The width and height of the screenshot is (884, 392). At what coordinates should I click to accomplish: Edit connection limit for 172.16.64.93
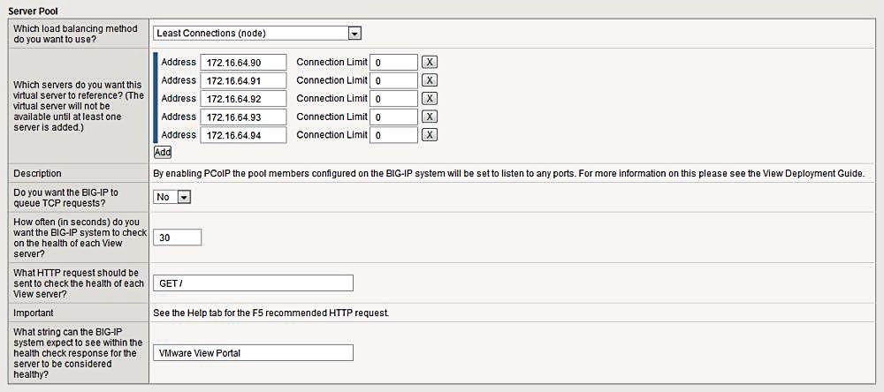click(394, 117)
